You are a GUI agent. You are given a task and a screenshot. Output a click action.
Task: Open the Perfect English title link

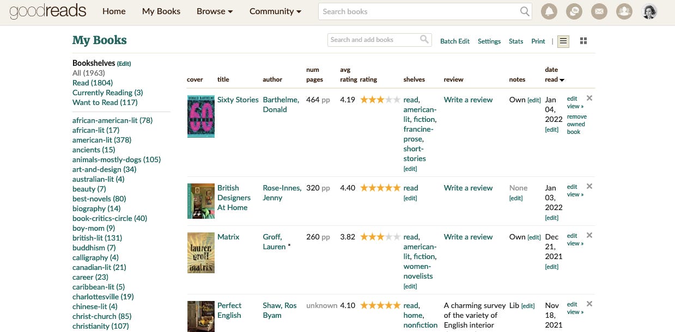coord(229,310)
